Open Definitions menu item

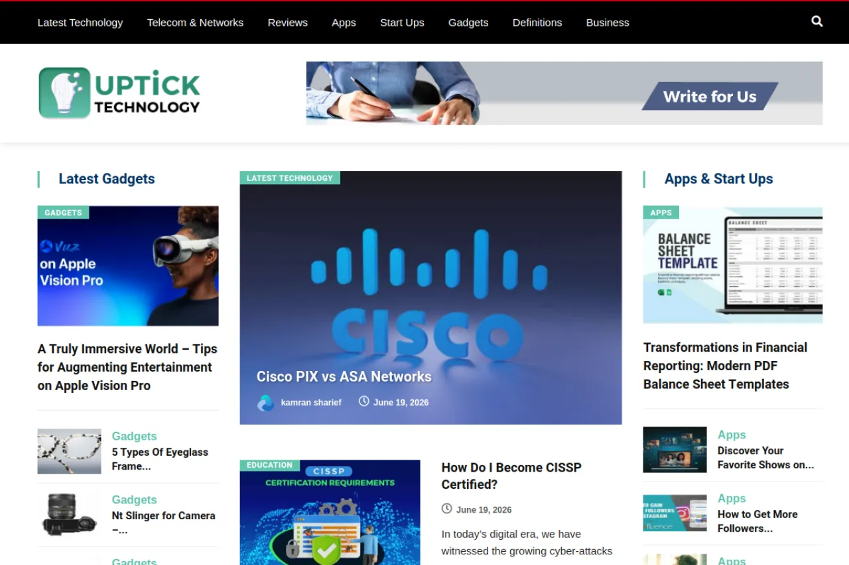coord(537,23)
